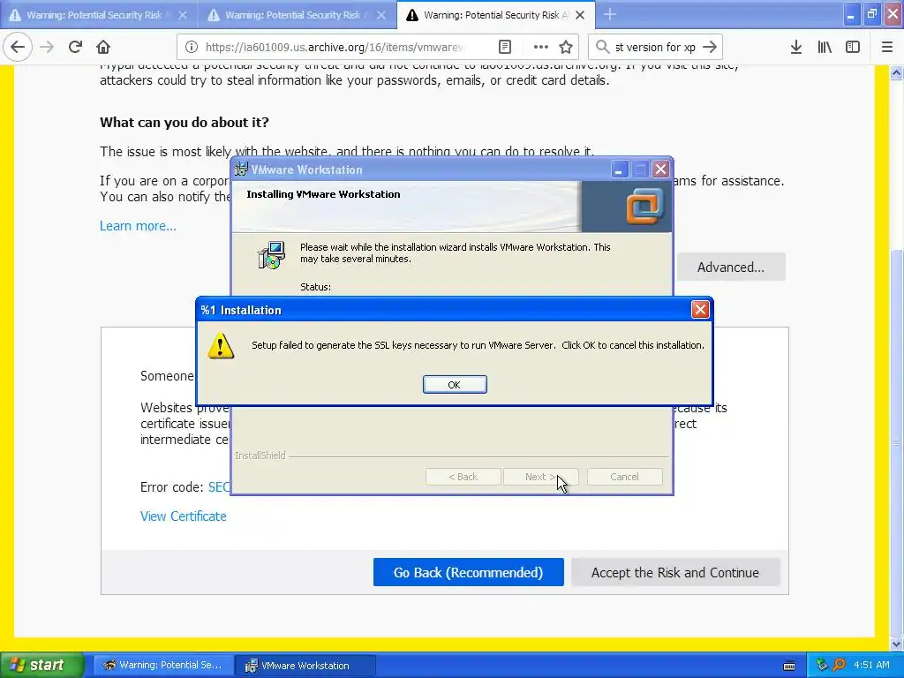Switch to the second Warning tab
The image size is (904, 678).
(291, 15)
